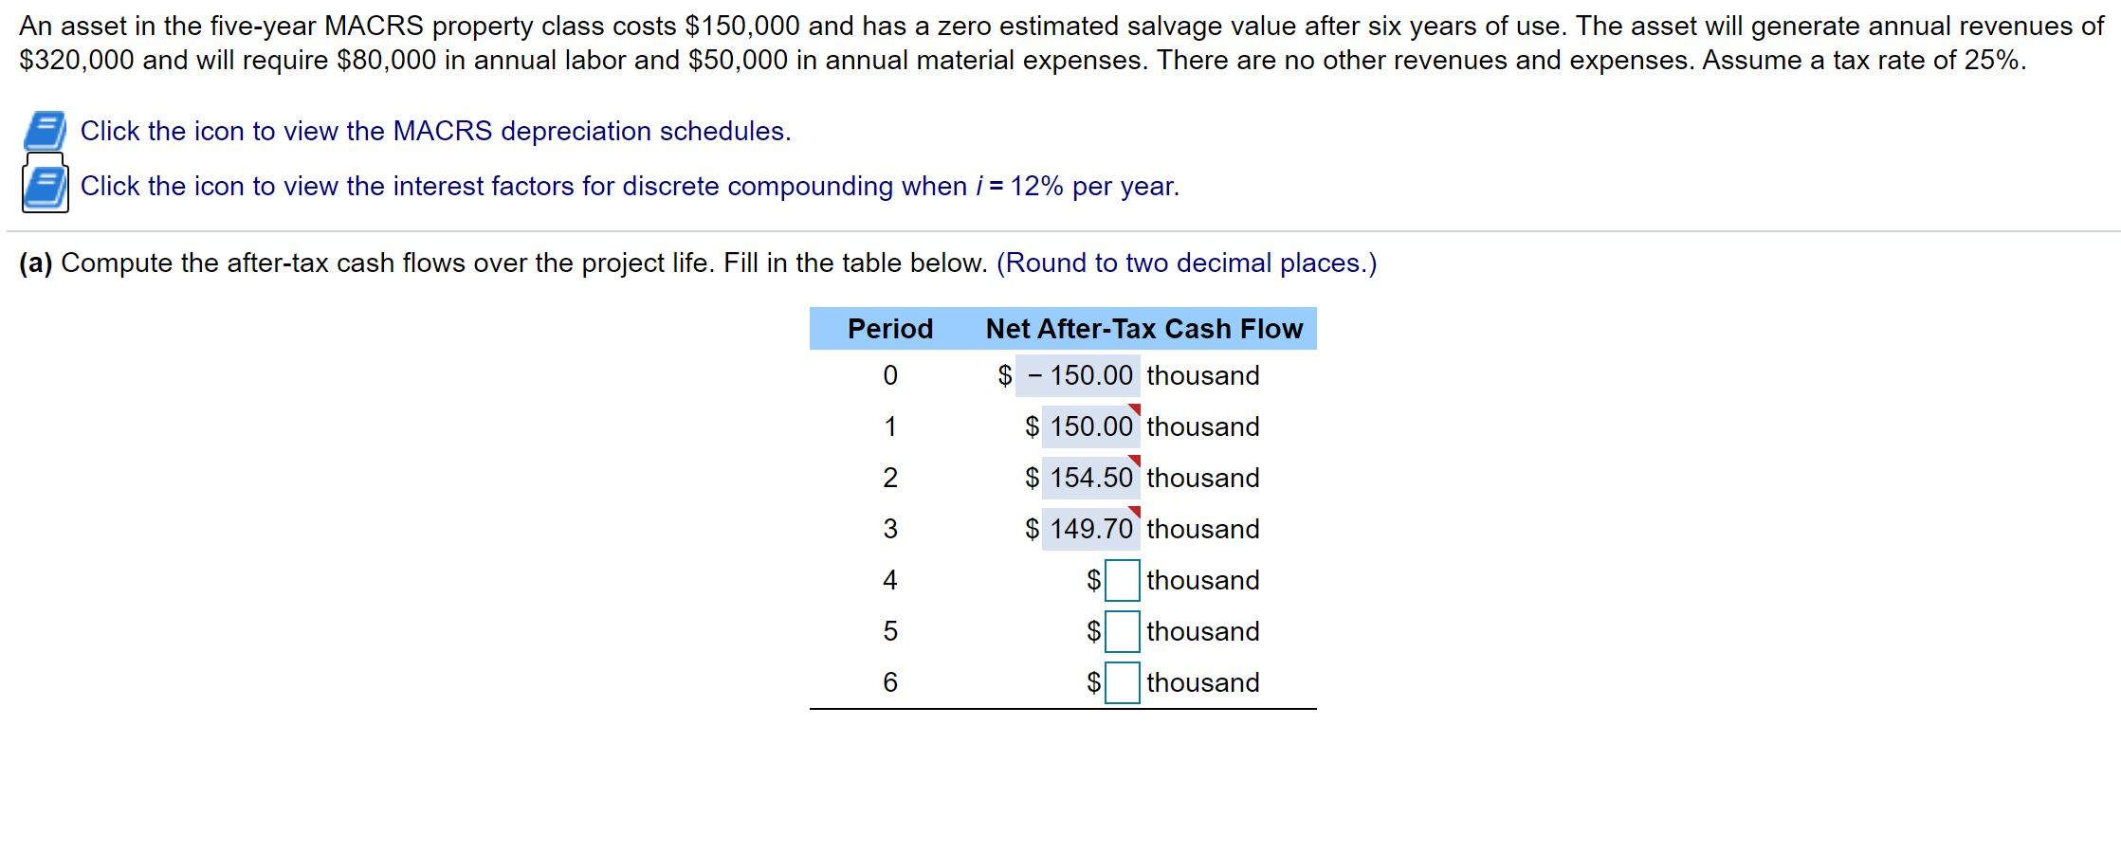Click the empty answer box for Period 6
This screenshot has width=2121, height=852.
pos(1122,682)
